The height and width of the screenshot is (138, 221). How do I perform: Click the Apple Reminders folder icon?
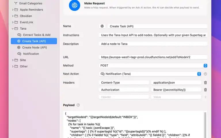point(16,9)
